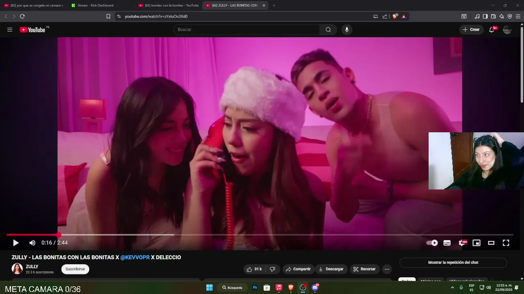Open OBS Studio from the taskbar
Image resolution: width=524 pixels, height=294 pixels.
pyautogui.click(x=303, y=287)
